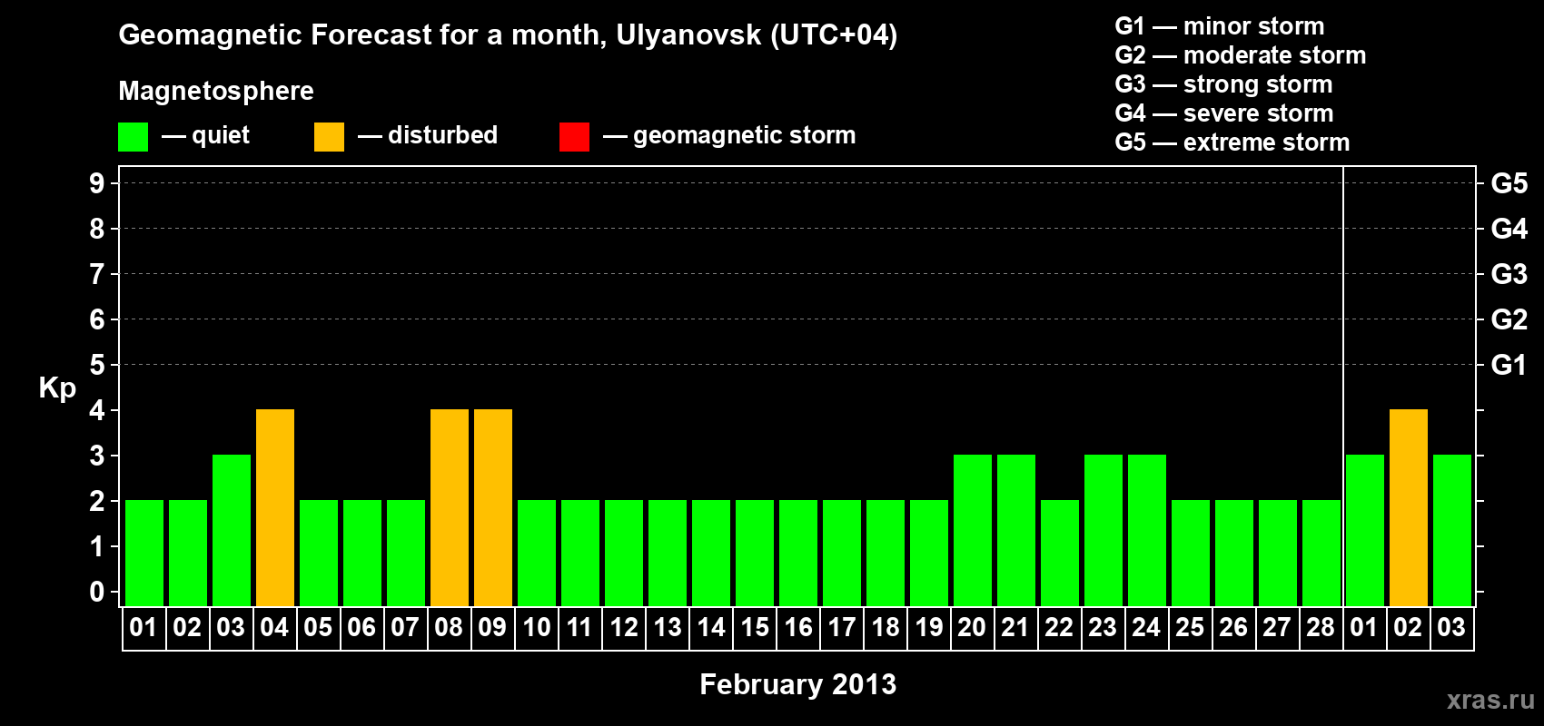Image resolution: width=1544 pixels, height=726 pixels.
Task: Click date label '15' on the x-axis
Action: pos(755,628)
